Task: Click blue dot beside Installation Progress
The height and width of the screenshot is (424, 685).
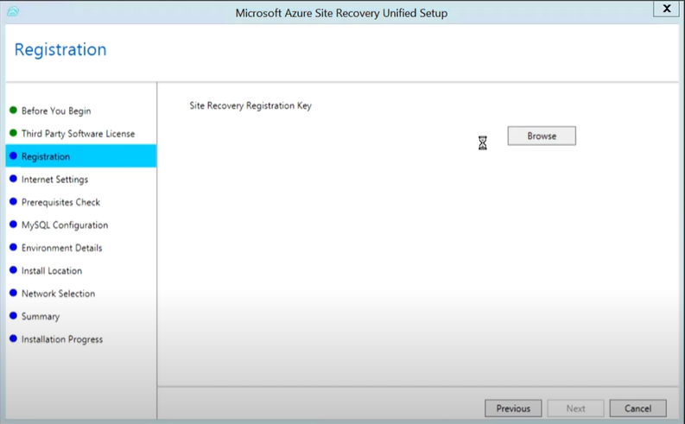Action: pyautogui.click(x=13, y=339)
